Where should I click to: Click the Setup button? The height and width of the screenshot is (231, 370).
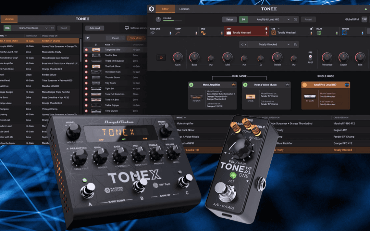[x=229, y=20]
